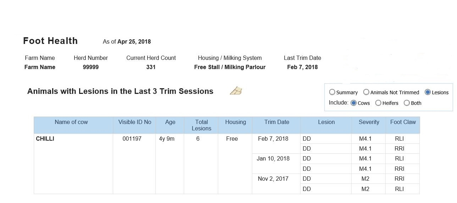Click the Housing column header

tap(236, 122)
